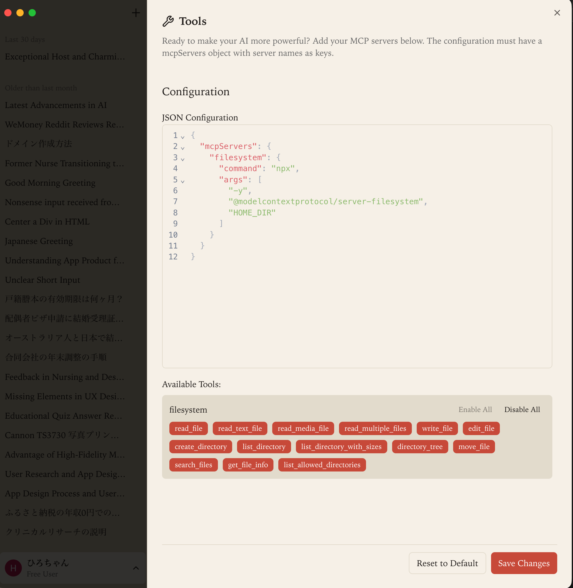Viewport: 573px width, 588px height.
Task: Click Reset to Default button
Action: [x=447, y=563]
